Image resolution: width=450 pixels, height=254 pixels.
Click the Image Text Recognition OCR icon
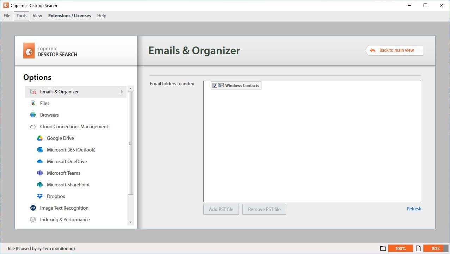pos(33,208)
